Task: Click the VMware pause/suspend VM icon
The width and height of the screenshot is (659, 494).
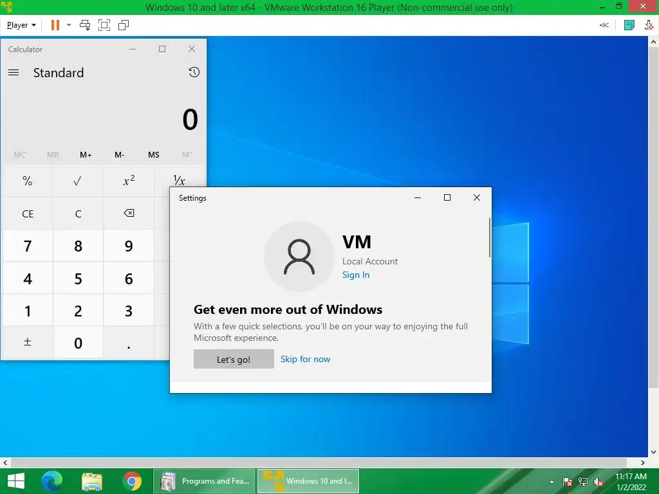Action: coord(55,25)
